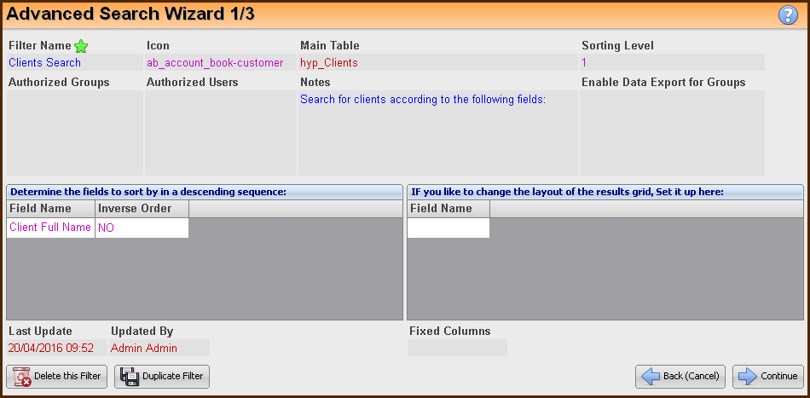This screenshot has height=398, width=810.
Task: Click the floppy disk Duplicate Filter icon
Action: point(129,377)
